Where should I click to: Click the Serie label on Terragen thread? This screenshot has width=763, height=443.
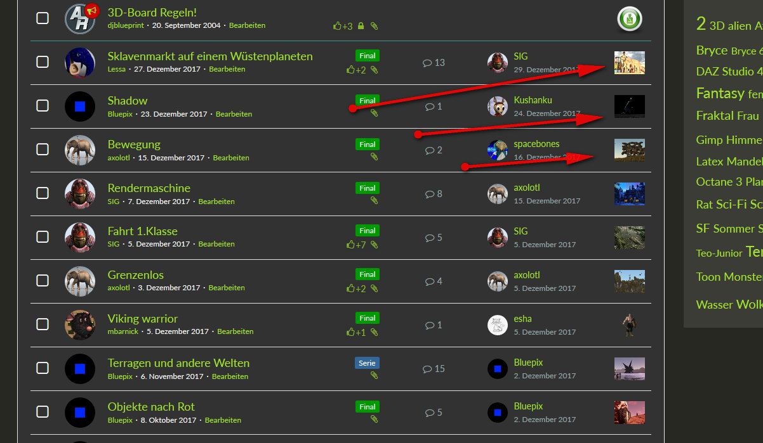368,363
